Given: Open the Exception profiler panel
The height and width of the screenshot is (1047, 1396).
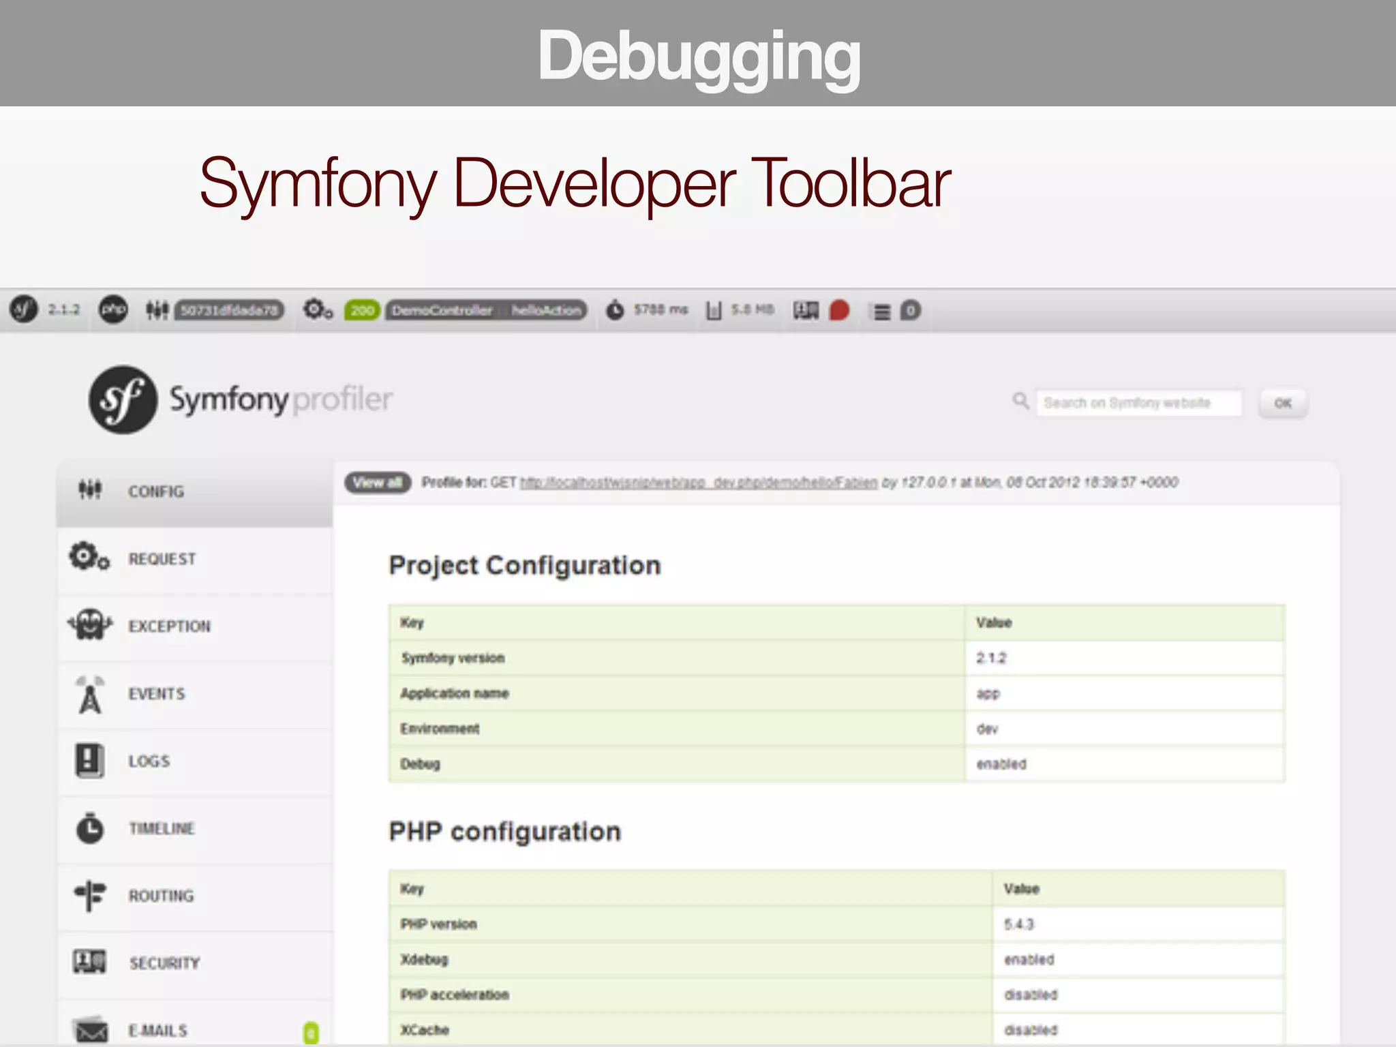Looking at the screenshot, I should click(194, 626).
